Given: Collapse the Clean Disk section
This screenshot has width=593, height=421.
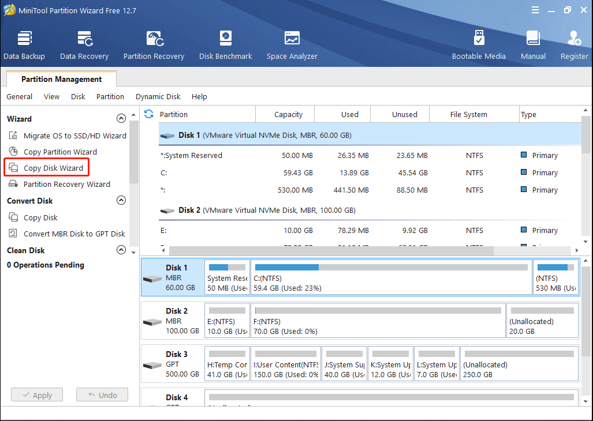Looking at the screenshot, I should pos(121,250).
